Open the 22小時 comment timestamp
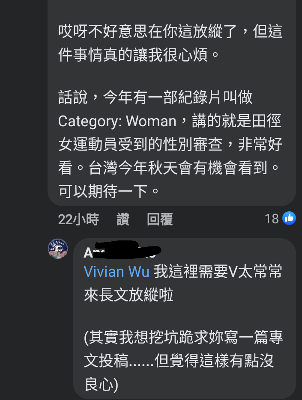The image size is (302, 400). coord(78,219)
